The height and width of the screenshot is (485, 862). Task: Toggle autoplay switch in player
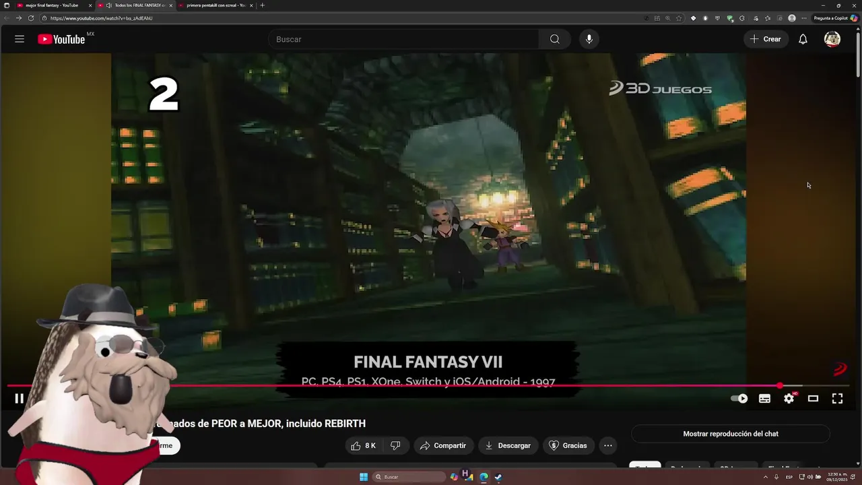point(739,399)
